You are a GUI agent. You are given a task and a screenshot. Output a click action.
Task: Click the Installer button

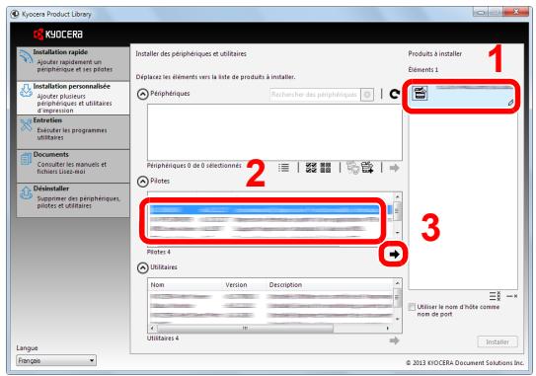(498, 341)
